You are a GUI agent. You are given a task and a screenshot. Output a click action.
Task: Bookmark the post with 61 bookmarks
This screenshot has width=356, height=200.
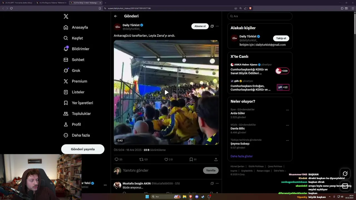coord(193,159)
